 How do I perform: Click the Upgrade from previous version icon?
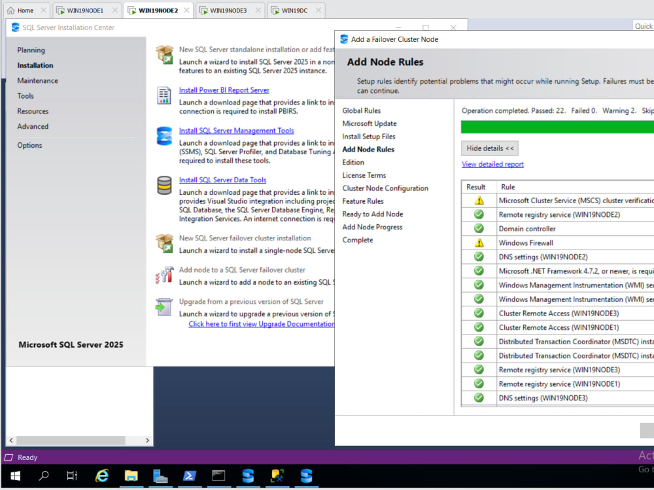[164, 307]
